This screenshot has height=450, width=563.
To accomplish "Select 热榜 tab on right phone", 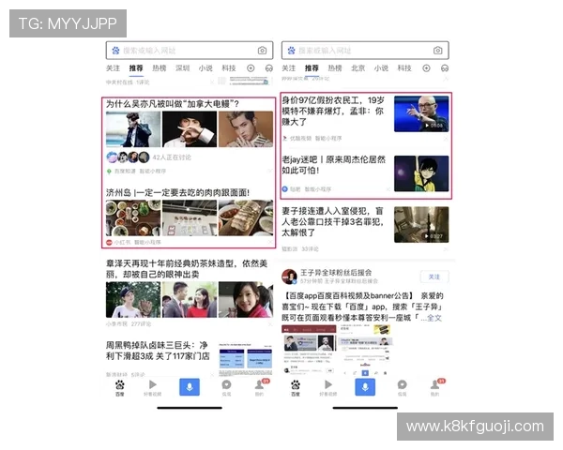I will coord(335,68).
